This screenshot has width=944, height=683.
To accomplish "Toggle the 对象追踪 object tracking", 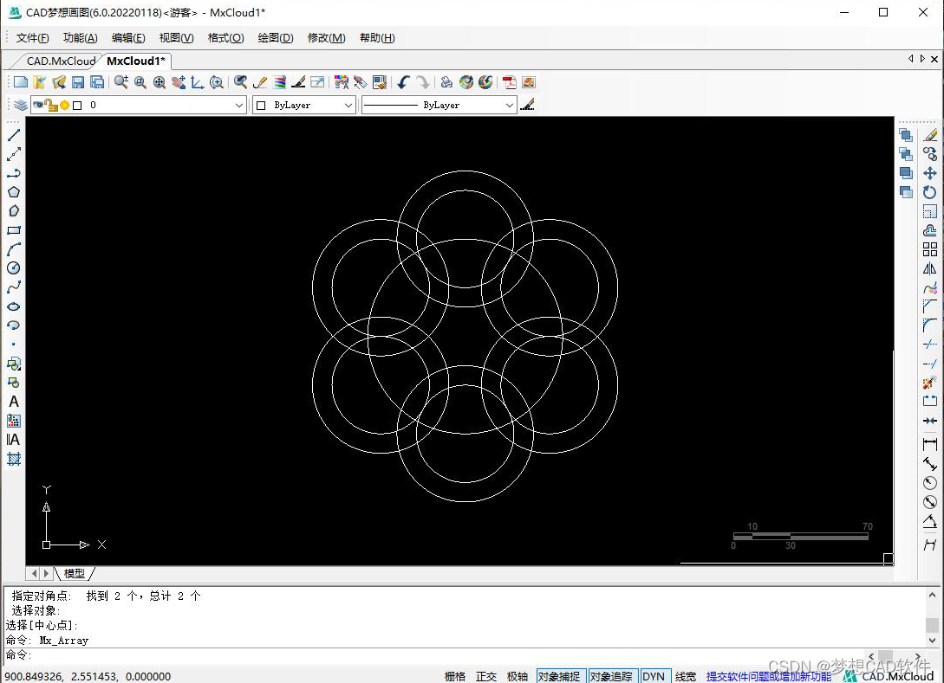I will click(611, 676).
